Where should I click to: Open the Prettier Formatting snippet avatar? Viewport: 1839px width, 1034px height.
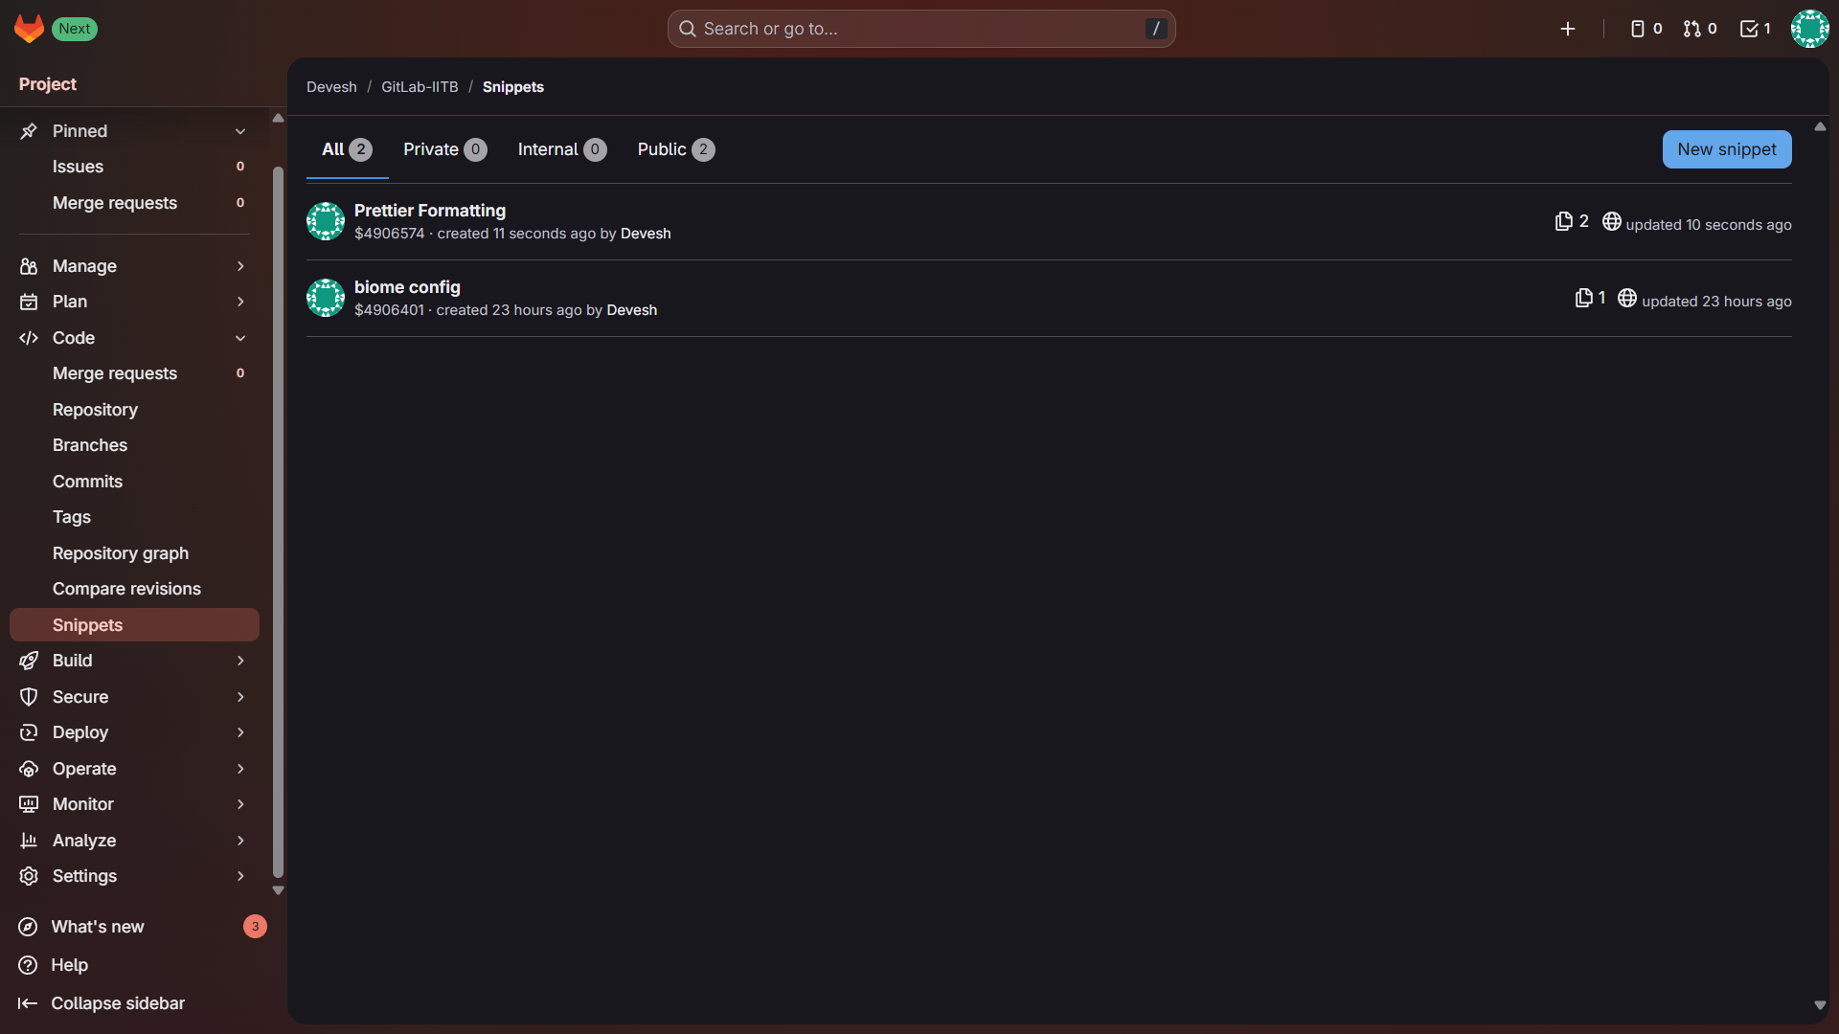click(326, 221)
